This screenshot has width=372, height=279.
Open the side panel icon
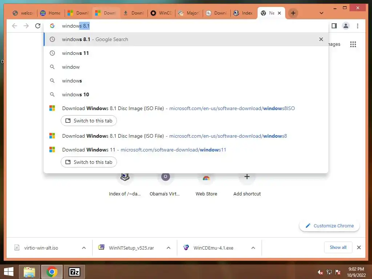coord(334,26)
